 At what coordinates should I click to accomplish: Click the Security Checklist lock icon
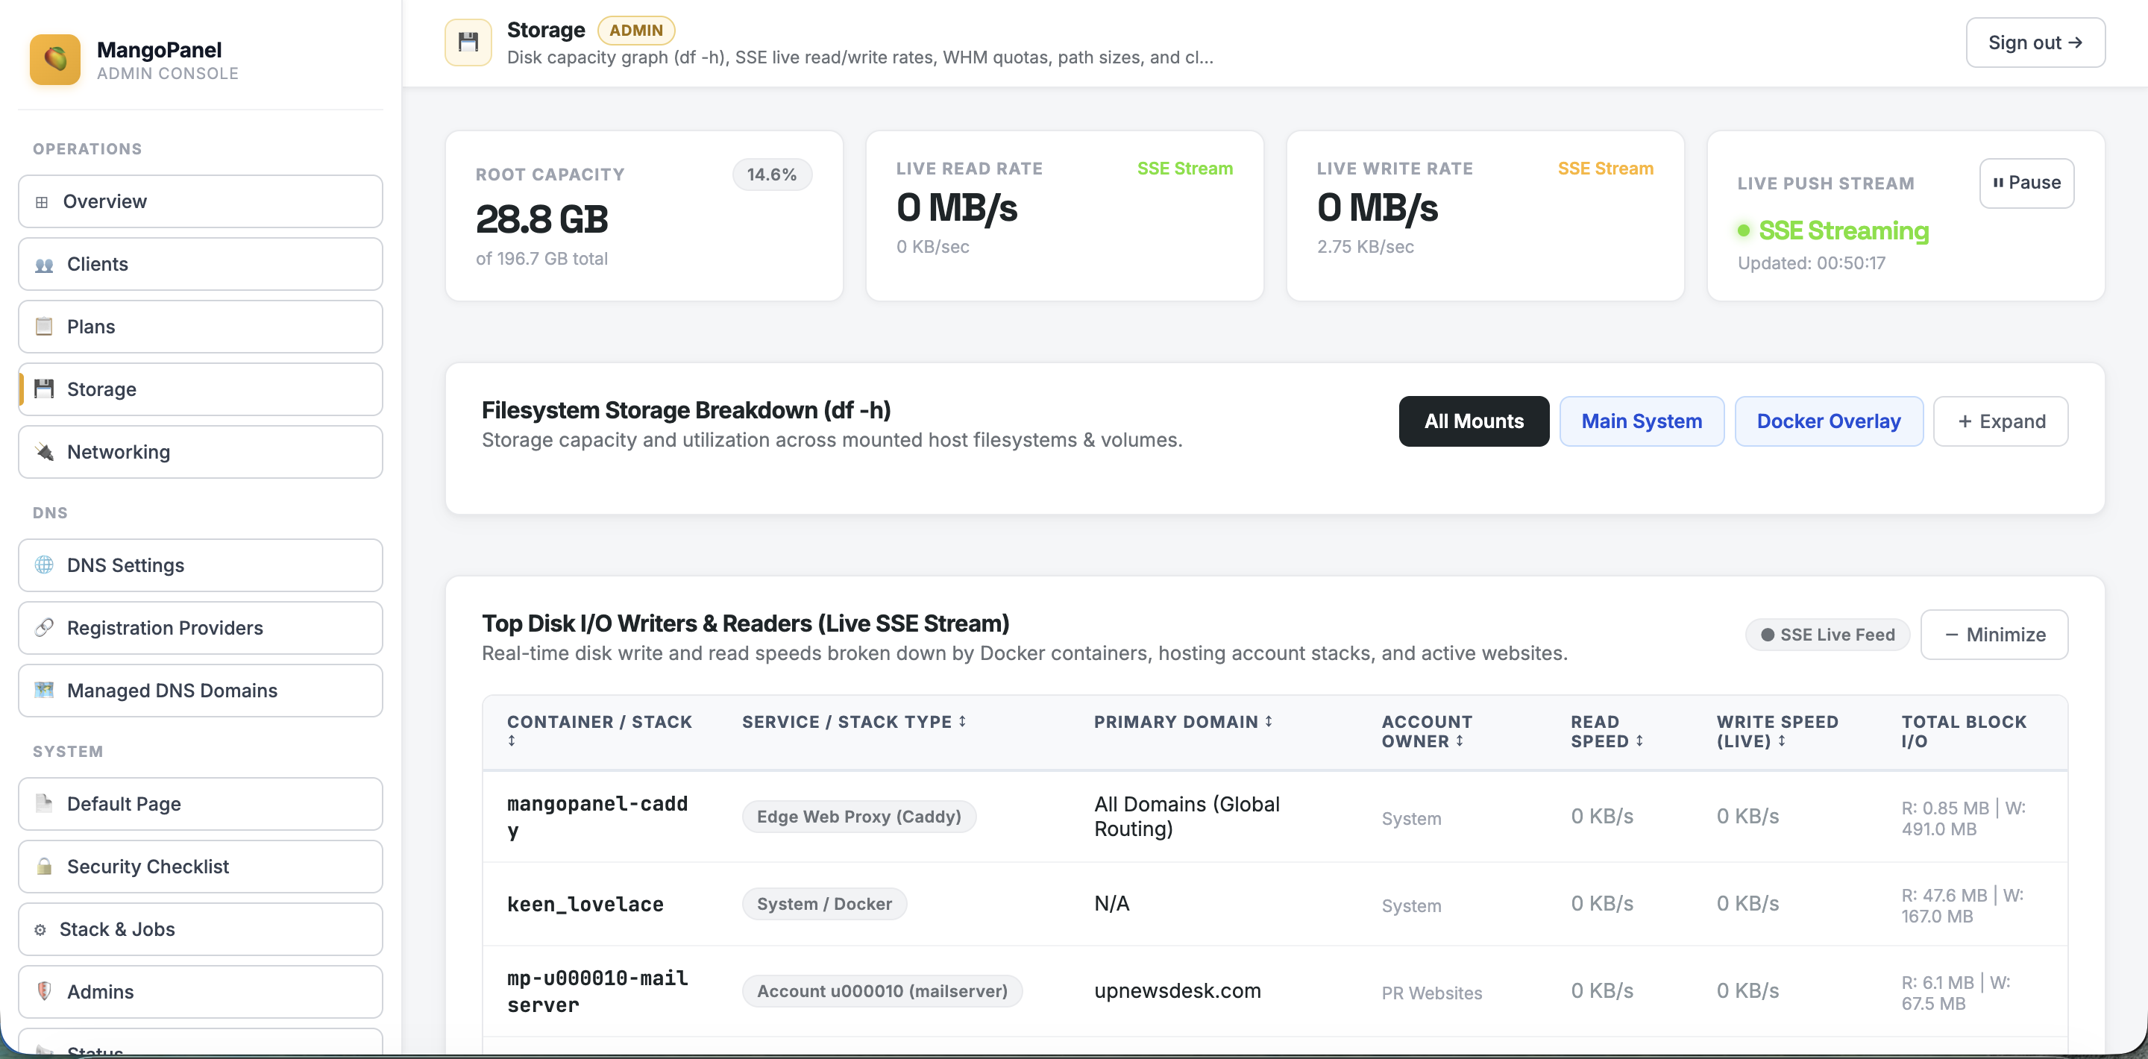pos(44,867)
